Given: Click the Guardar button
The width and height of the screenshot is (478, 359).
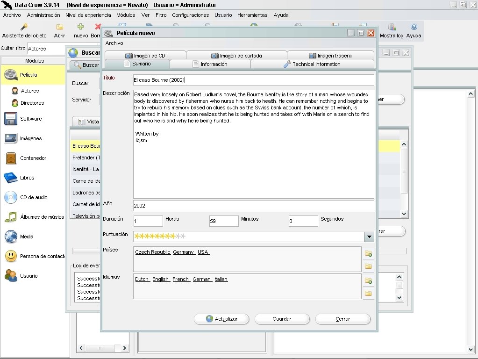Looking at the screenshot, I should (282, 319).
